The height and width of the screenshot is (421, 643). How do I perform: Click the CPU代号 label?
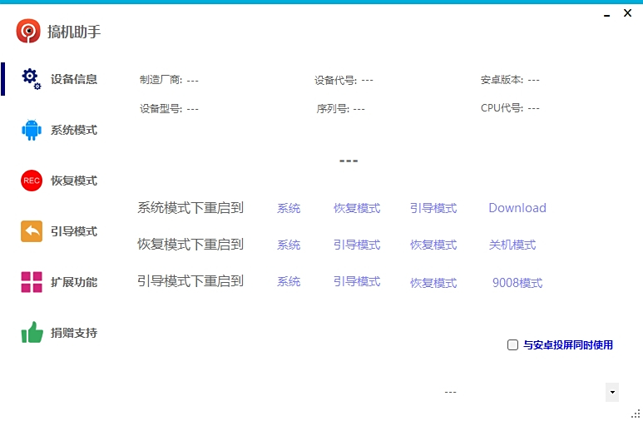point(502,108)
